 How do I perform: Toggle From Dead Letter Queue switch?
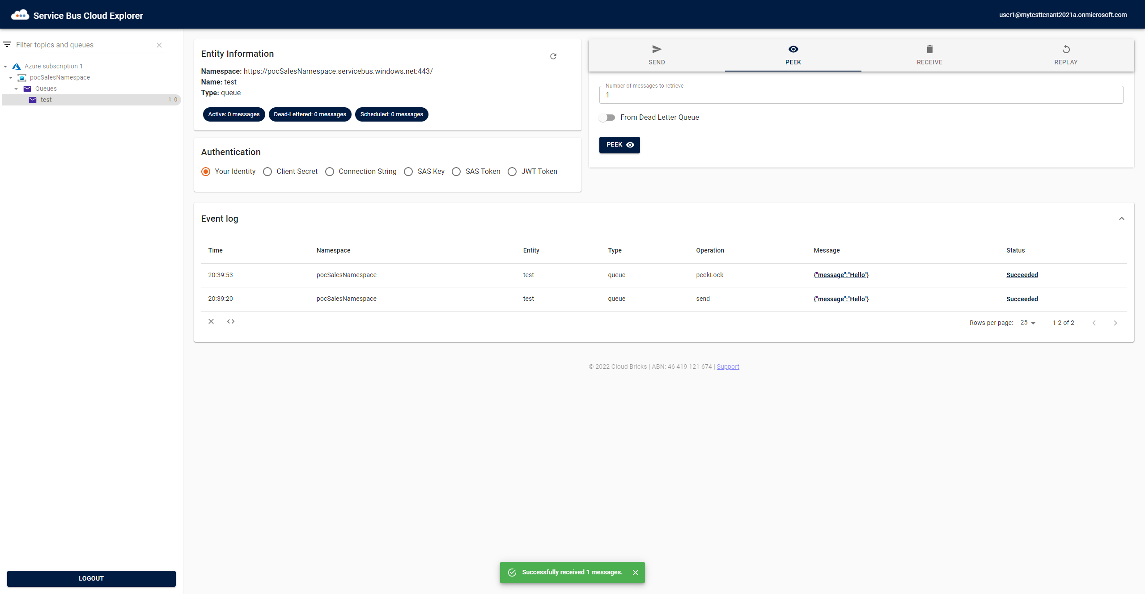[607, 118]
